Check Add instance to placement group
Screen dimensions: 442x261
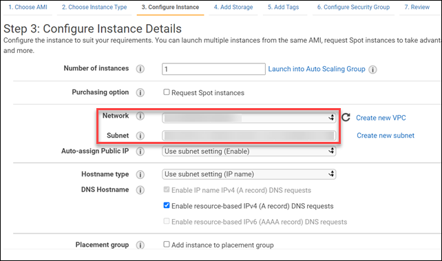click(167, 244)
